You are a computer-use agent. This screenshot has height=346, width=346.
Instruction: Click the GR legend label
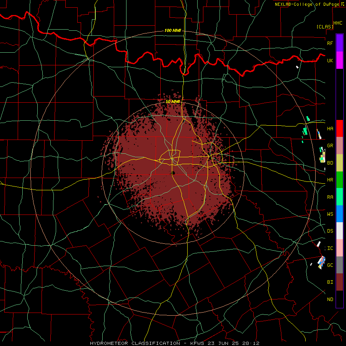[330, 146]
